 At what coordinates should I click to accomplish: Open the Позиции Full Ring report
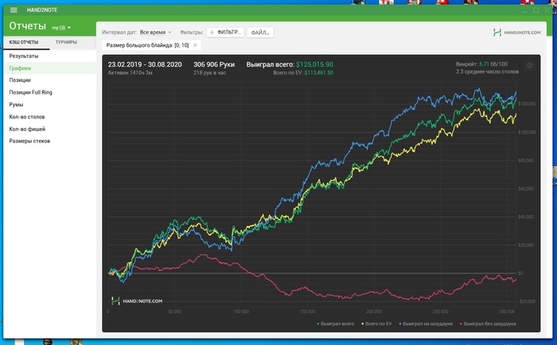click(49, 92)
